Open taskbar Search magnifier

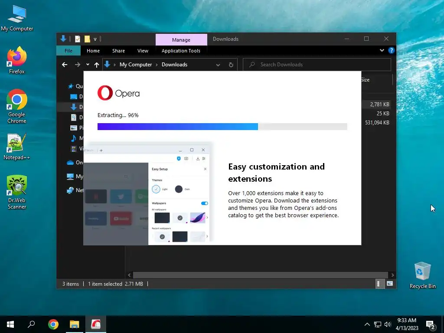[x=31, y=324]
